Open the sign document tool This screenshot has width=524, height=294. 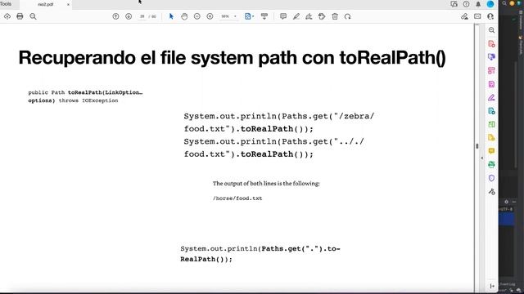[309, 16]
